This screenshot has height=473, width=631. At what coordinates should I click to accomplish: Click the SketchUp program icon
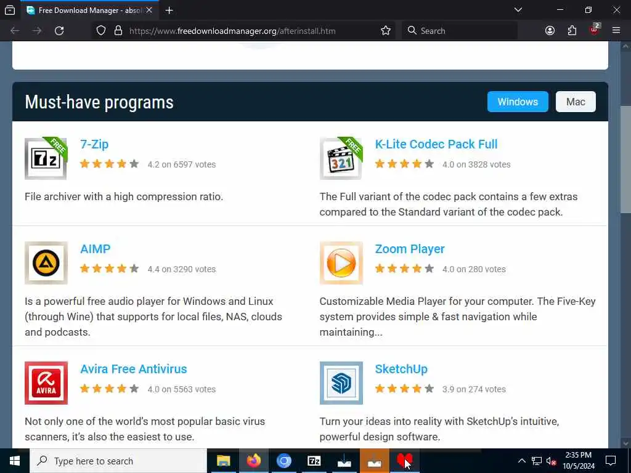point(341,383)
